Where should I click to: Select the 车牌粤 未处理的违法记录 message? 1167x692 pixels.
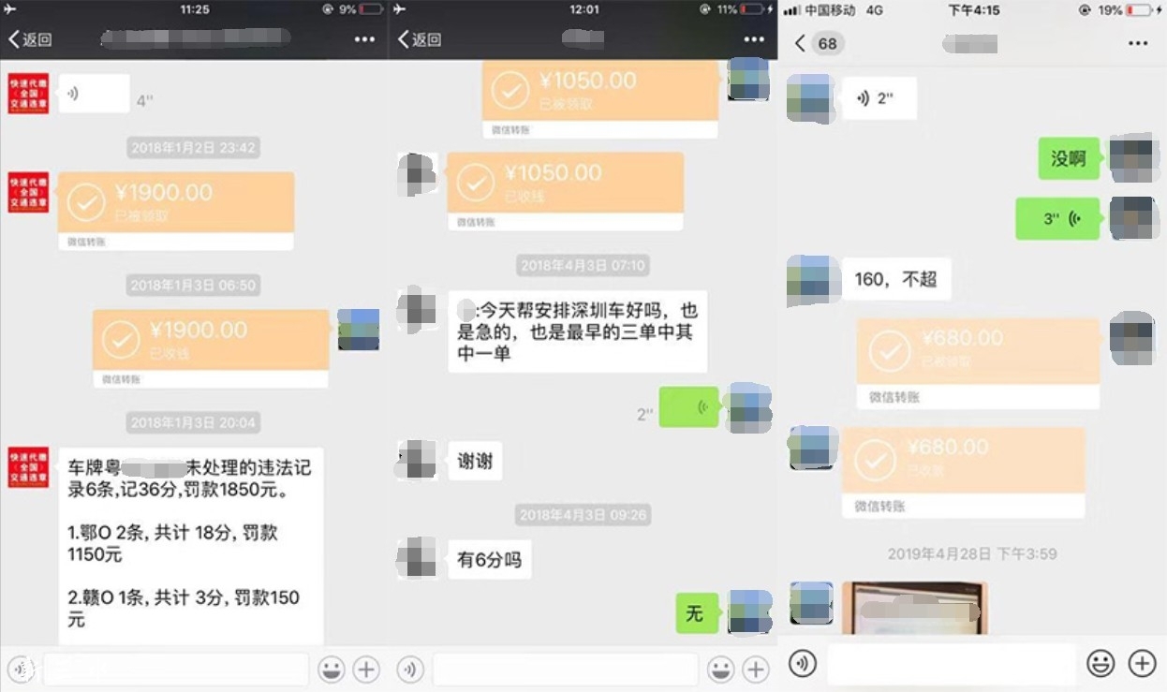tap(191, 546)
